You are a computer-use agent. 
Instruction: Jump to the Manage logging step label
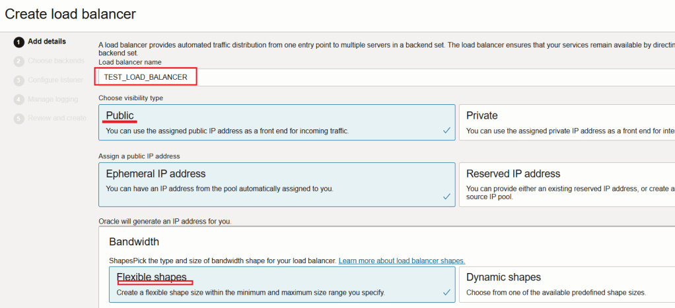[x=53, y=100]
